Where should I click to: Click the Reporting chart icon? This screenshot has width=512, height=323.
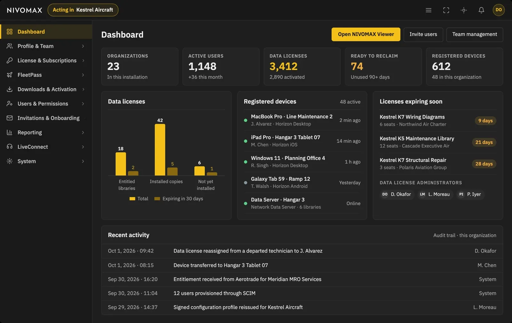[10, 132]
